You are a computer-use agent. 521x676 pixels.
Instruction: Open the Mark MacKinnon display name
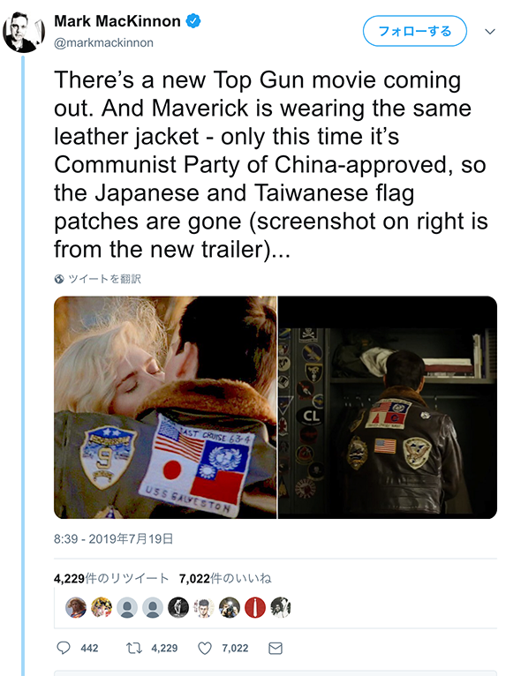click(117, 20)
